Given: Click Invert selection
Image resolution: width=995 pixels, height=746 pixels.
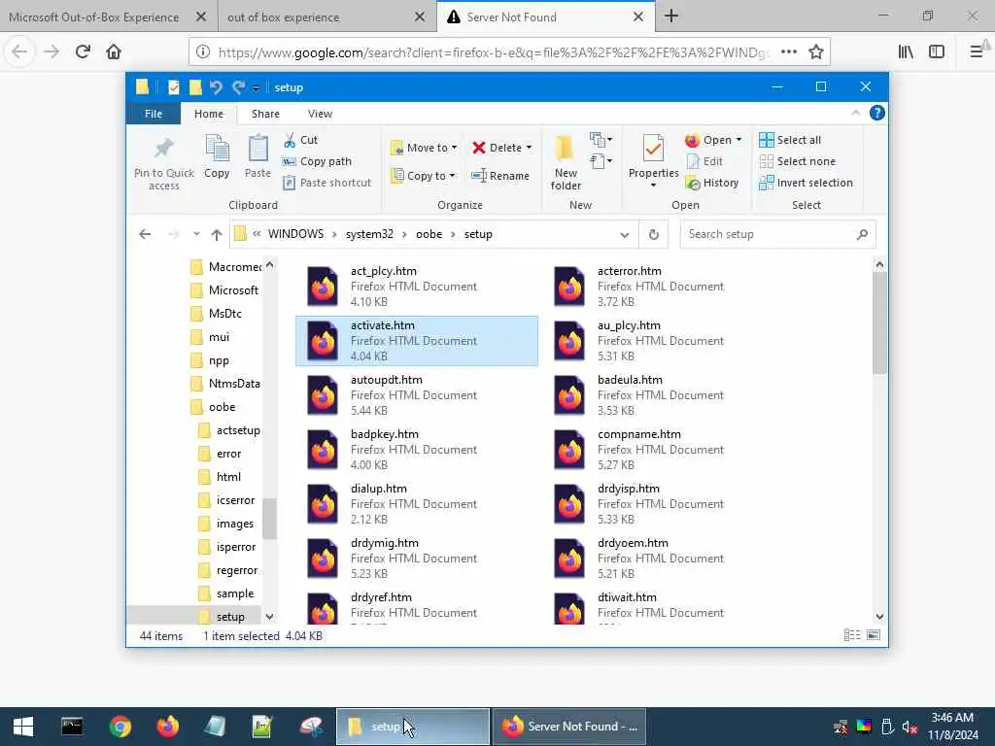Looking at the screenshot, I should click(x=806, y=183).
